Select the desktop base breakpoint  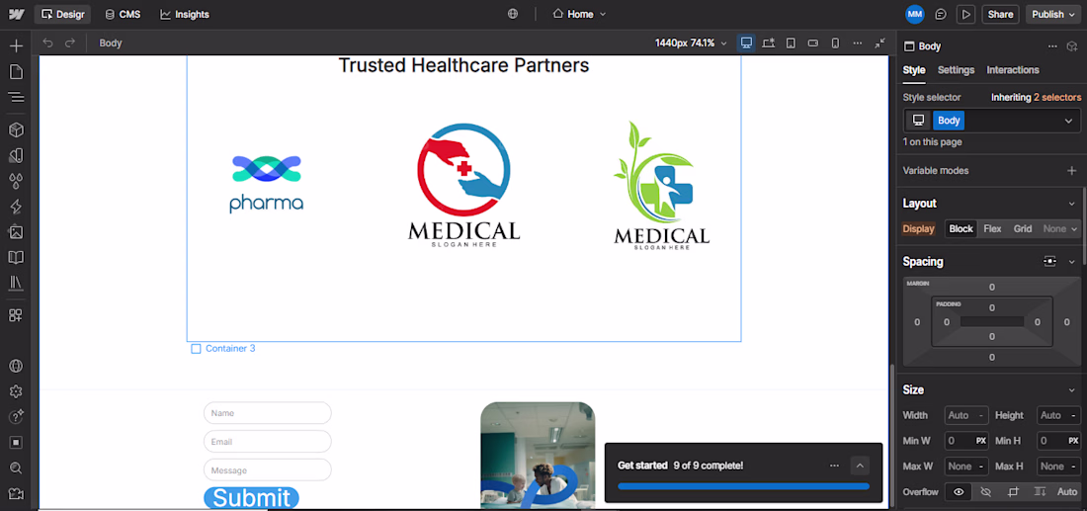click(x=746, y=43)
